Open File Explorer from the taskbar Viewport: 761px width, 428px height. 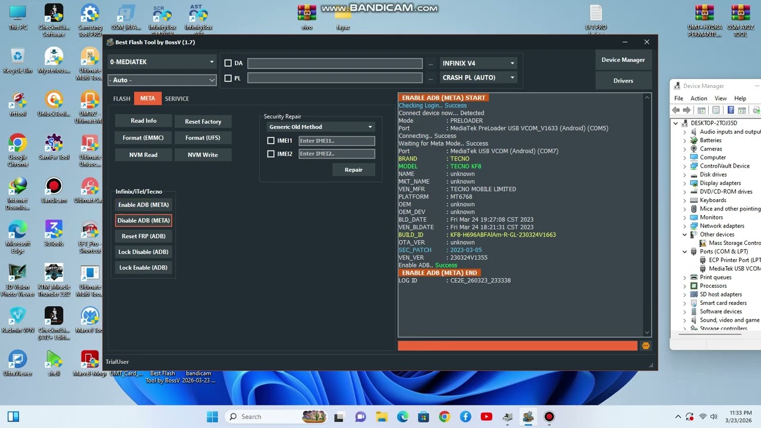click(x=381, y=417)
